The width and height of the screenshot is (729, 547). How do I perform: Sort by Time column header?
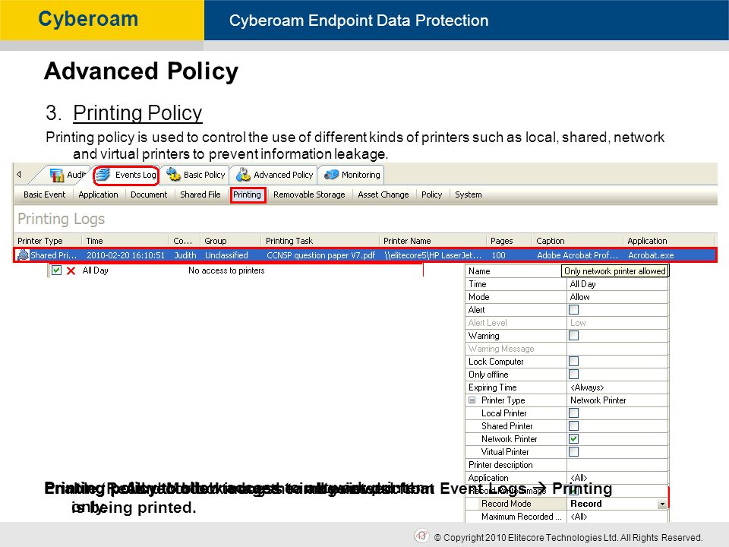tap(125, 241)
